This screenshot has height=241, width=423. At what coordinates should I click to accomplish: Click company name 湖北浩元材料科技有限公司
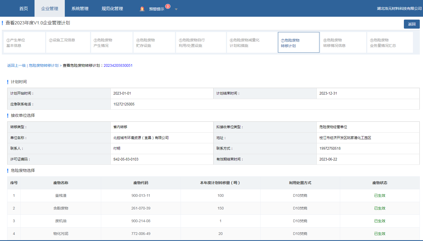[399, 8]
